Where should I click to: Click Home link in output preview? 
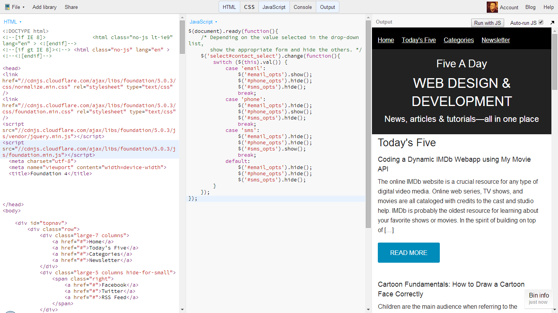coord(386,40)
